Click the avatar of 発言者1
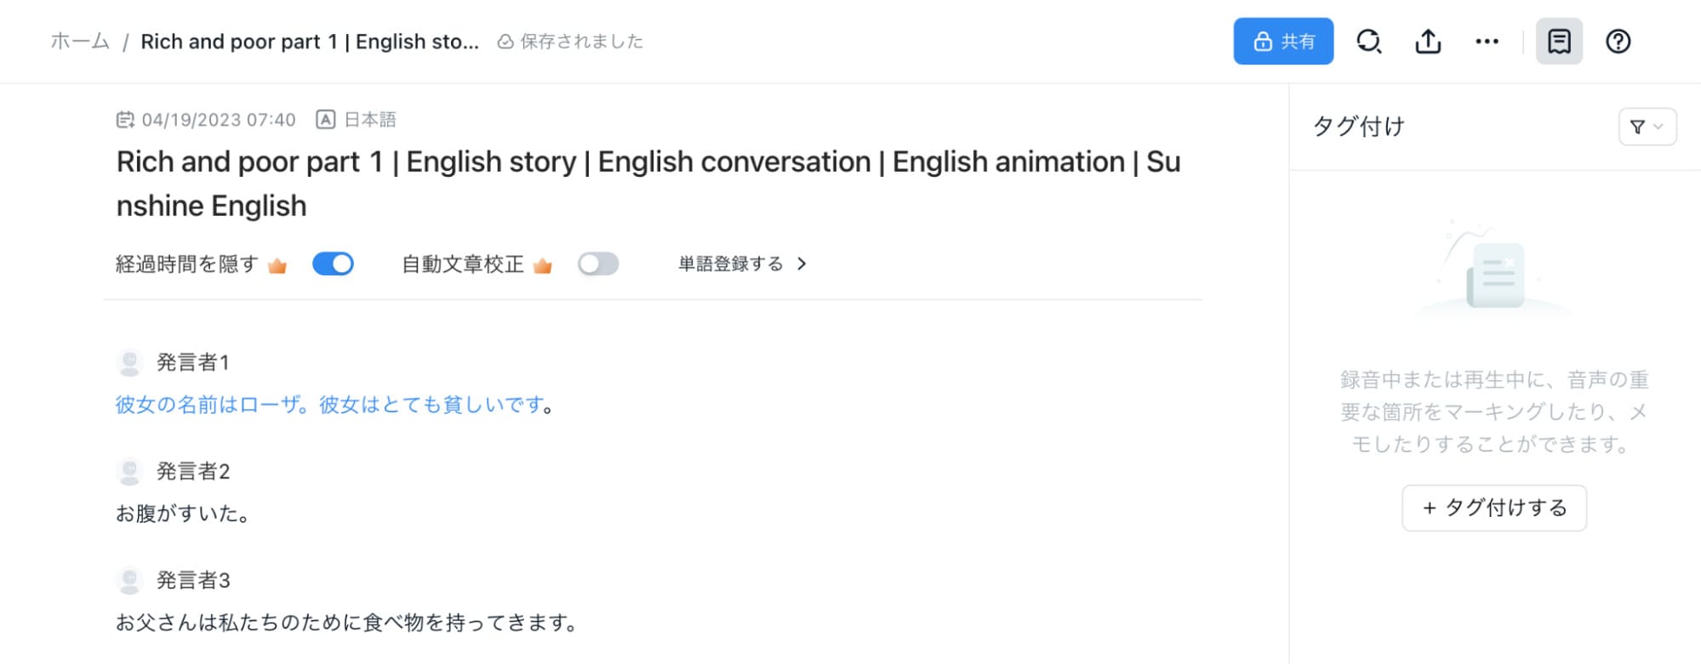The image size is (1701, 664). [x=129, y=362]
